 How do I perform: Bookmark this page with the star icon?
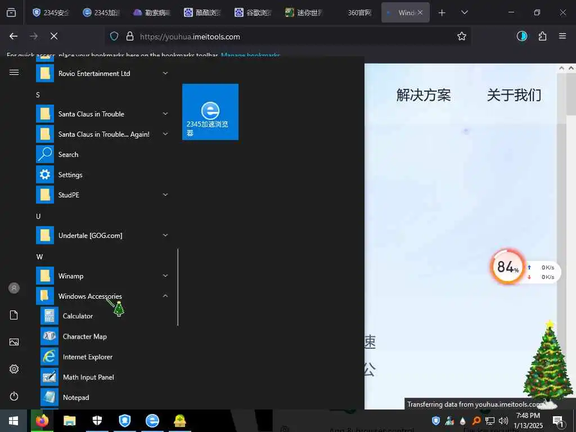(x=462, y=37)
